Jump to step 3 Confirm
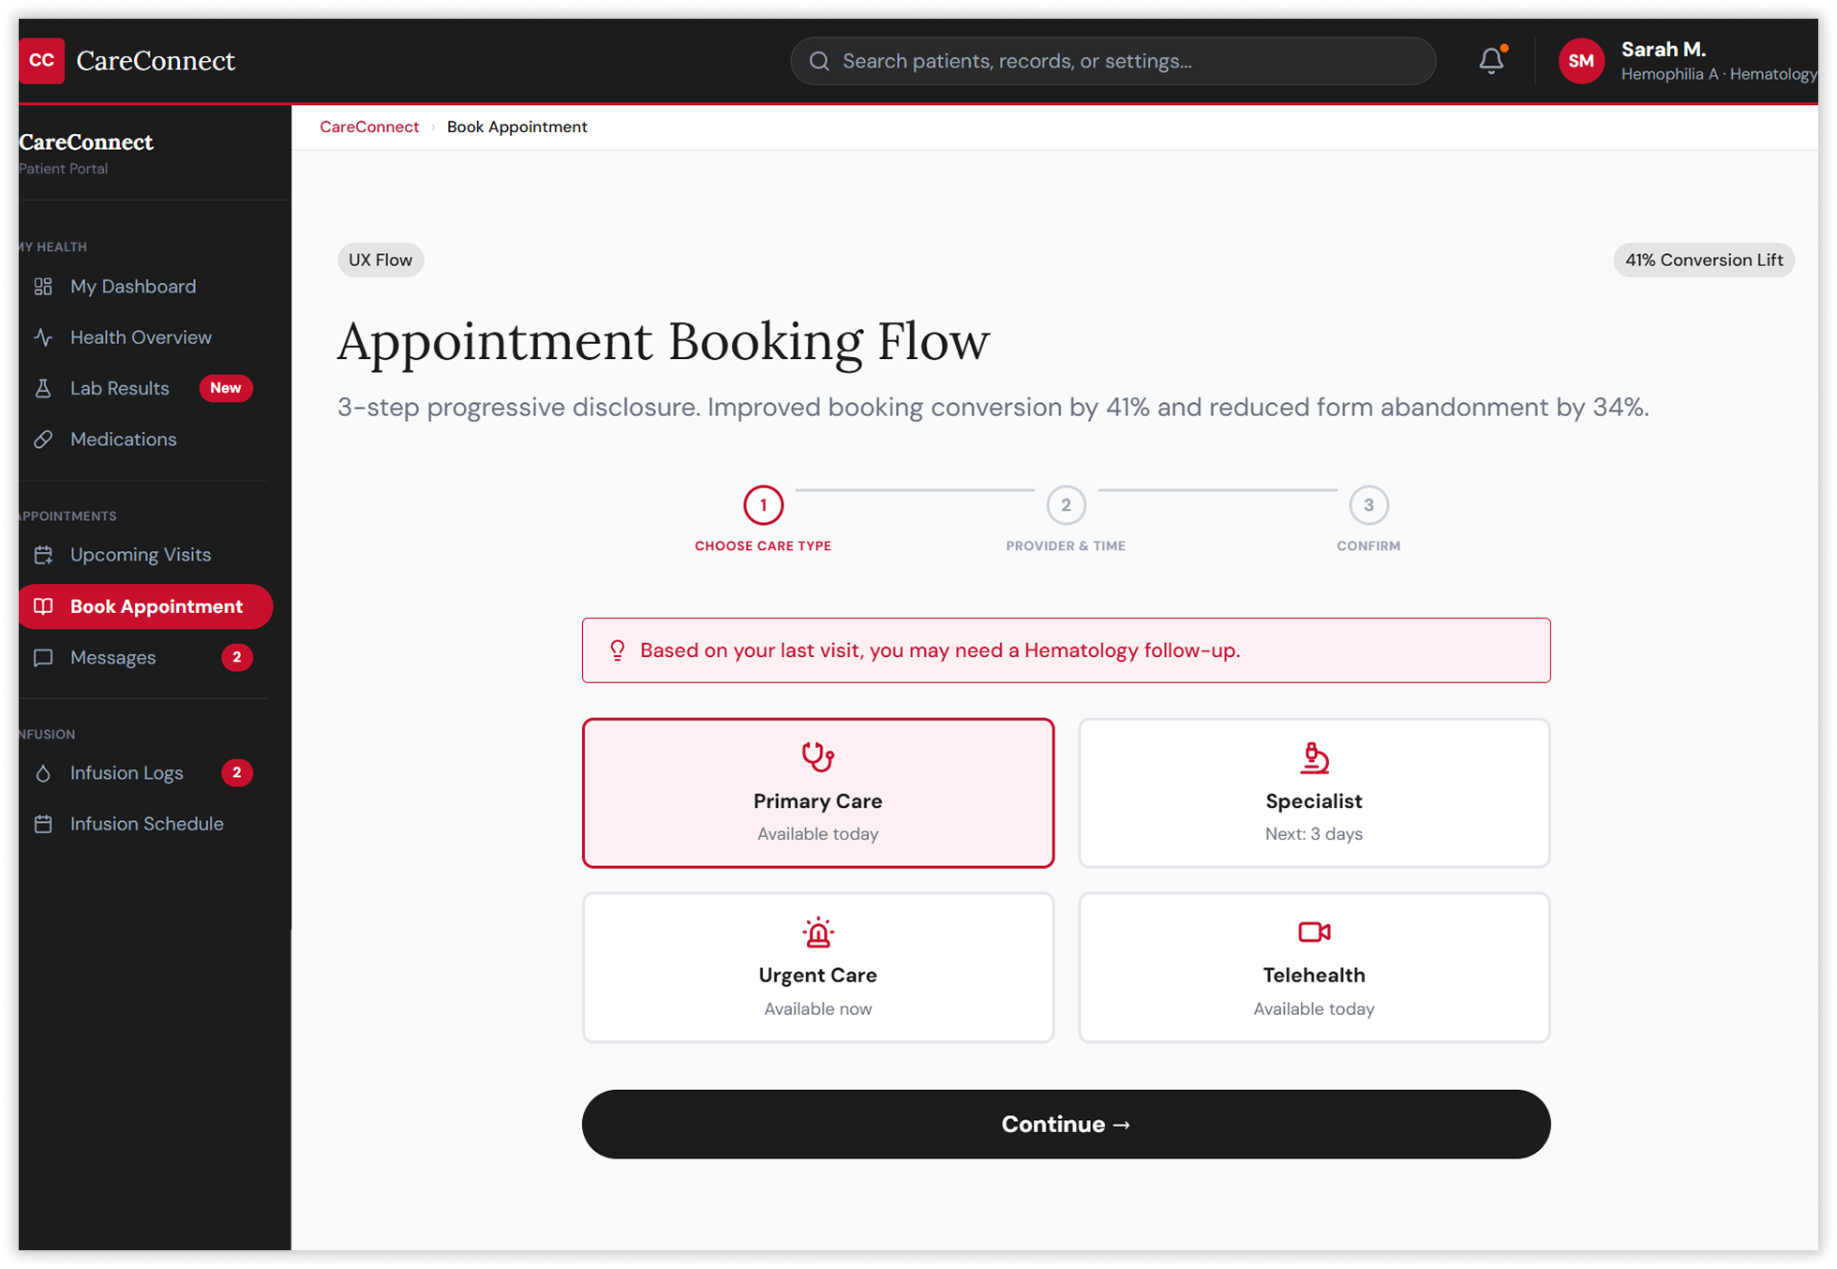 (1367, 506)
